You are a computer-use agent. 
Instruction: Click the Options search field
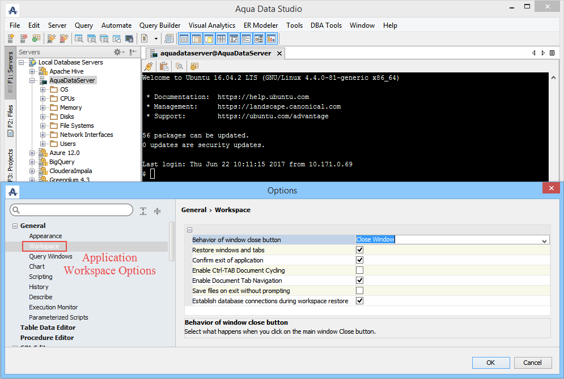click(71, 210)
